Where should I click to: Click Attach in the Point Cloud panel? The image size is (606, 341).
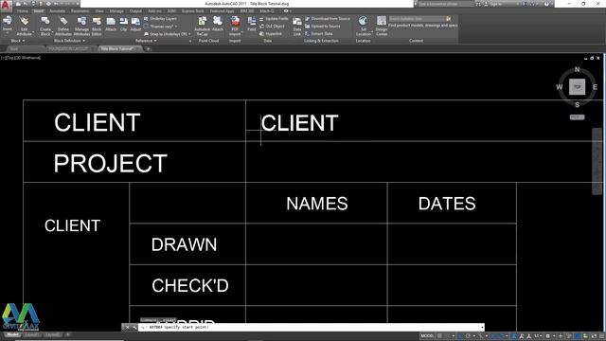[x=218, y=23]
